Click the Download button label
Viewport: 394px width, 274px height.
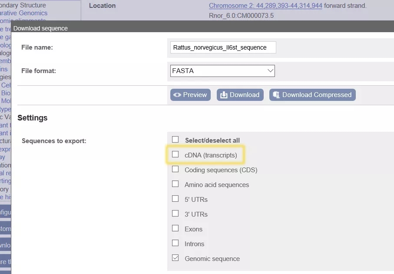pyautogui.click(x=245, y=95)
